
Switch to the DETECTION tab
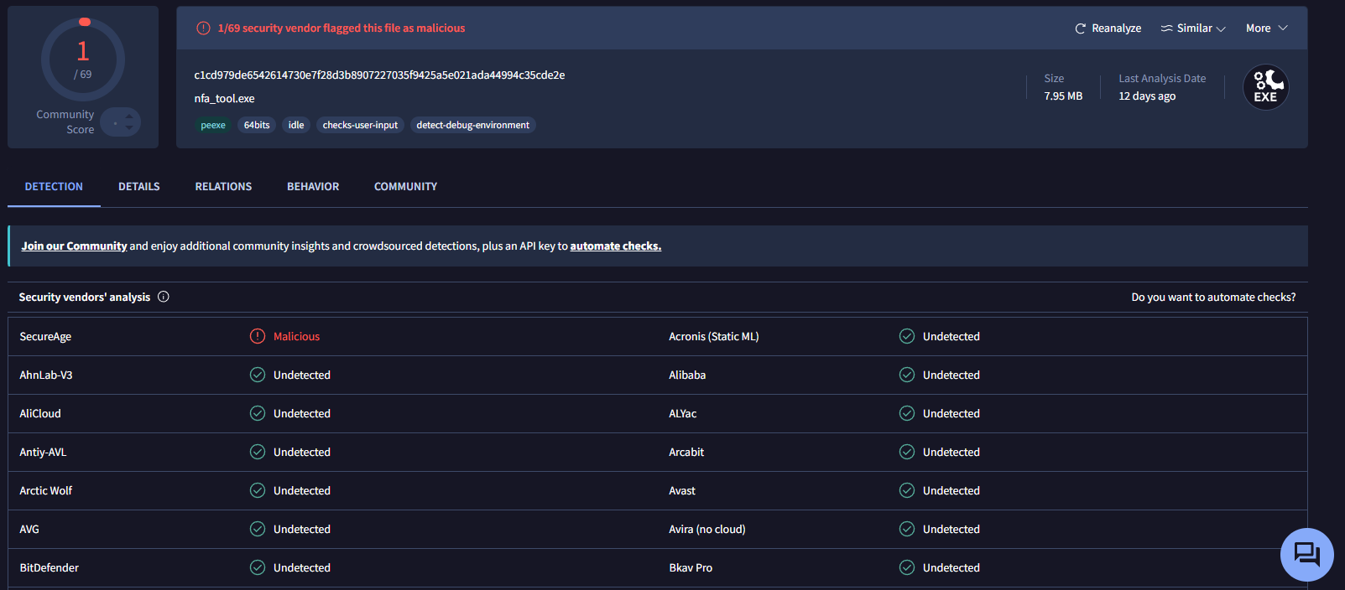54,187
